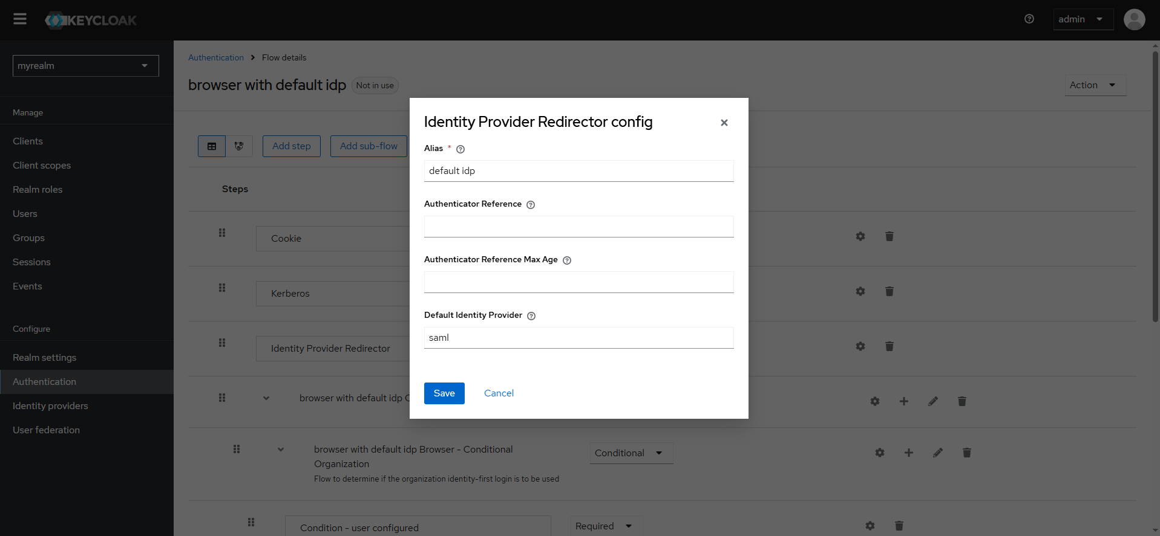Click the Not in use badge
The image size is (1160, 536).
pyautogui.click(x=375, y=86)
